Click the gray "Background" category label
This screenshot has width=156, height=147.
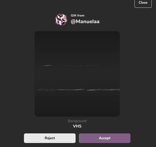click(x=77, y=121)
